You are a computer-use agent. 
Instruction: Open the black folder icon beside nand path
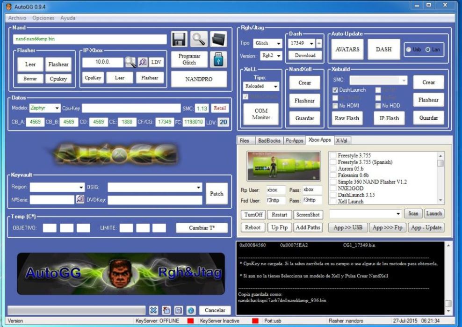pyautogui.click(x=219, y=39)
